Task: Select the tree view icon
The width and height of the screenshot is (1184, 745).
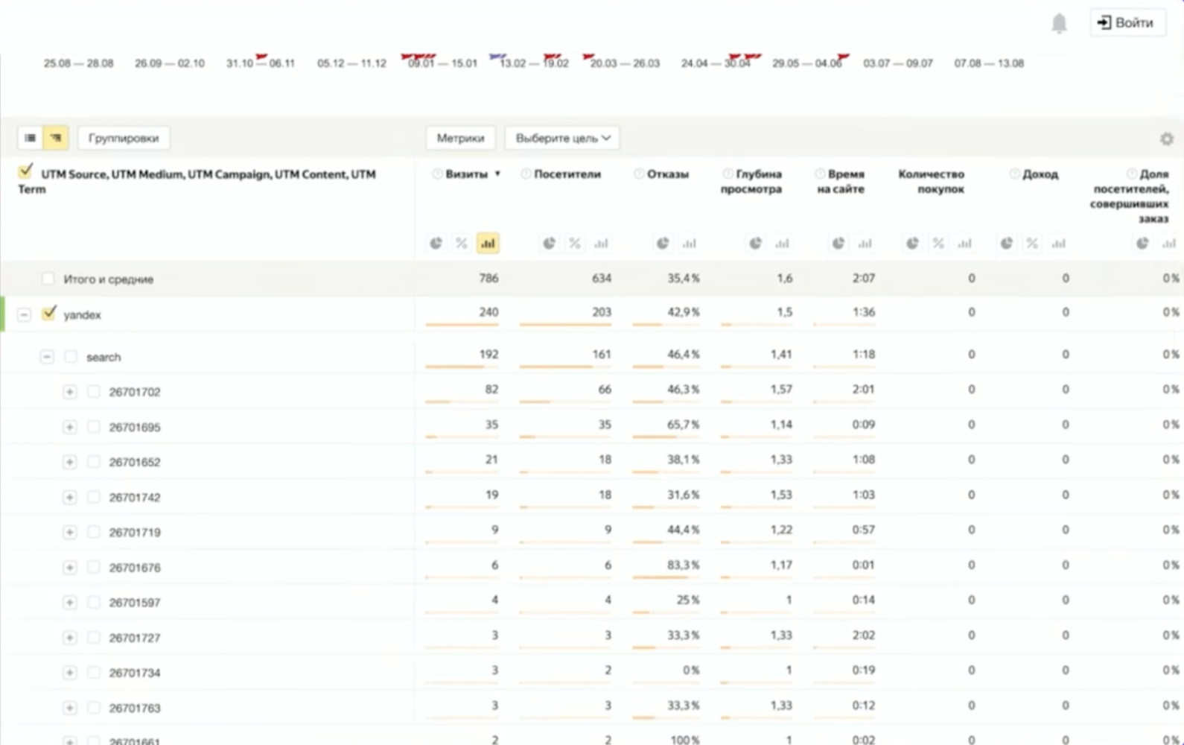Action: click(x=56, y=138)
